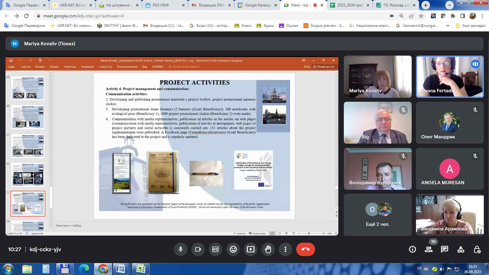Open the emoji reactions panel
The image size is (489, 275).
[x=233, y=249]
